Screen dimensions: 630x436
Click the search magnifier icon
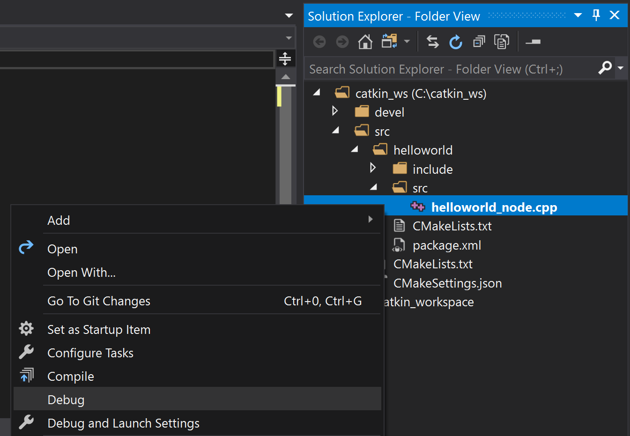click(605, 68)
